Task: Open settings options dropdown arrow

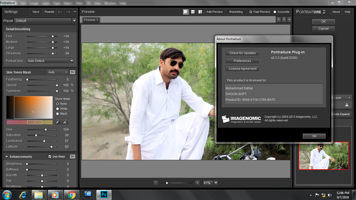Action: click(x=75, y=12)
